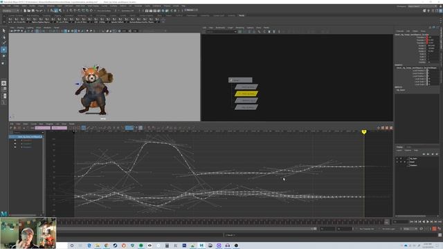Screen dimensions: 443x249
Task: Select by hierarchy mode icon
Action: (x=52, y=11)
